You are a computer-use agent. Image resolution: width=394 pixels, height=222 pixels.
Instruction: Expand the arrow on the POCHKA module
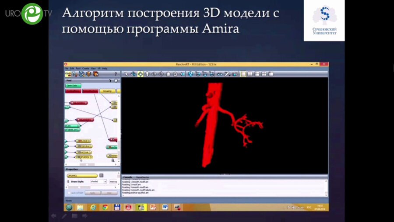click(x=90, y=146)
